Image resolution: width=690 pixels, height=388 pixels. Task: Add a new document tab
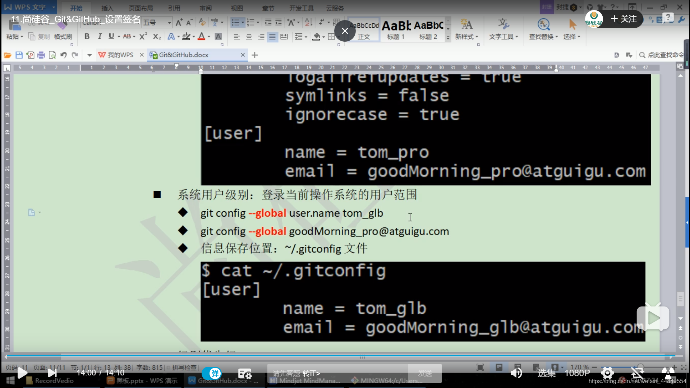[255, 55]
